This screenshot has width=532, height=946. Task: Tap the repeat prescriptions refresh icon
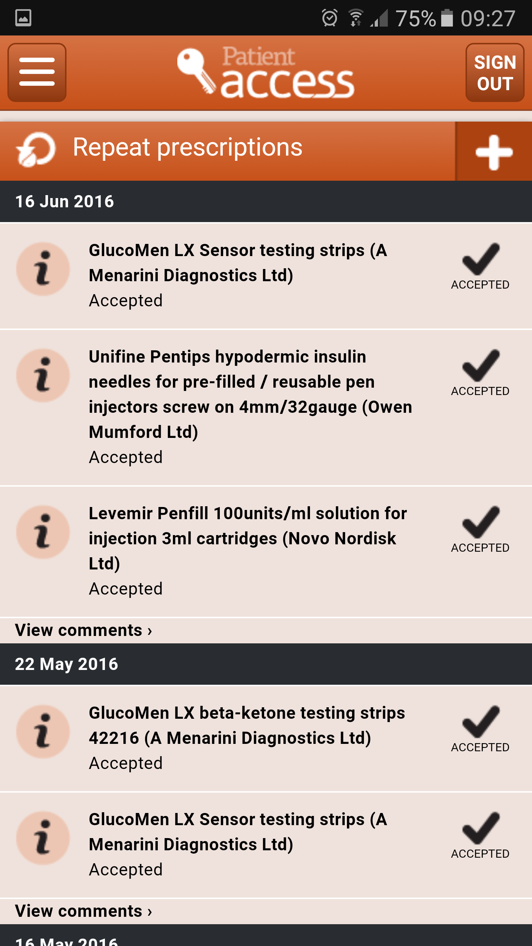tap(36, 149)
